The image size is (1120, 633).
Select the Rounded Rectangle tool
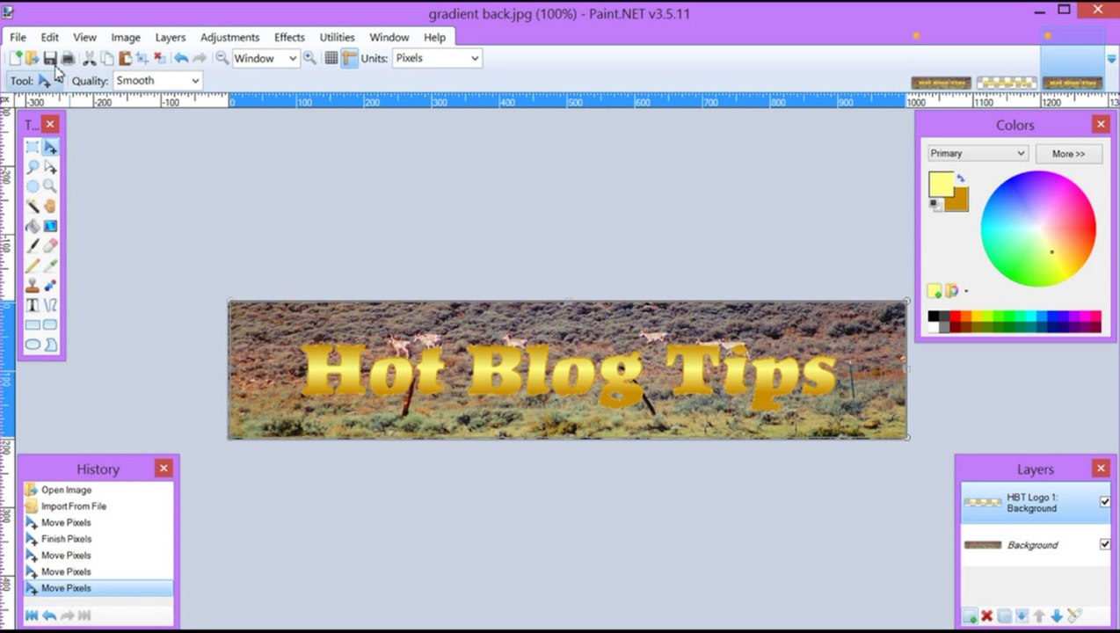tap(50, 324)
